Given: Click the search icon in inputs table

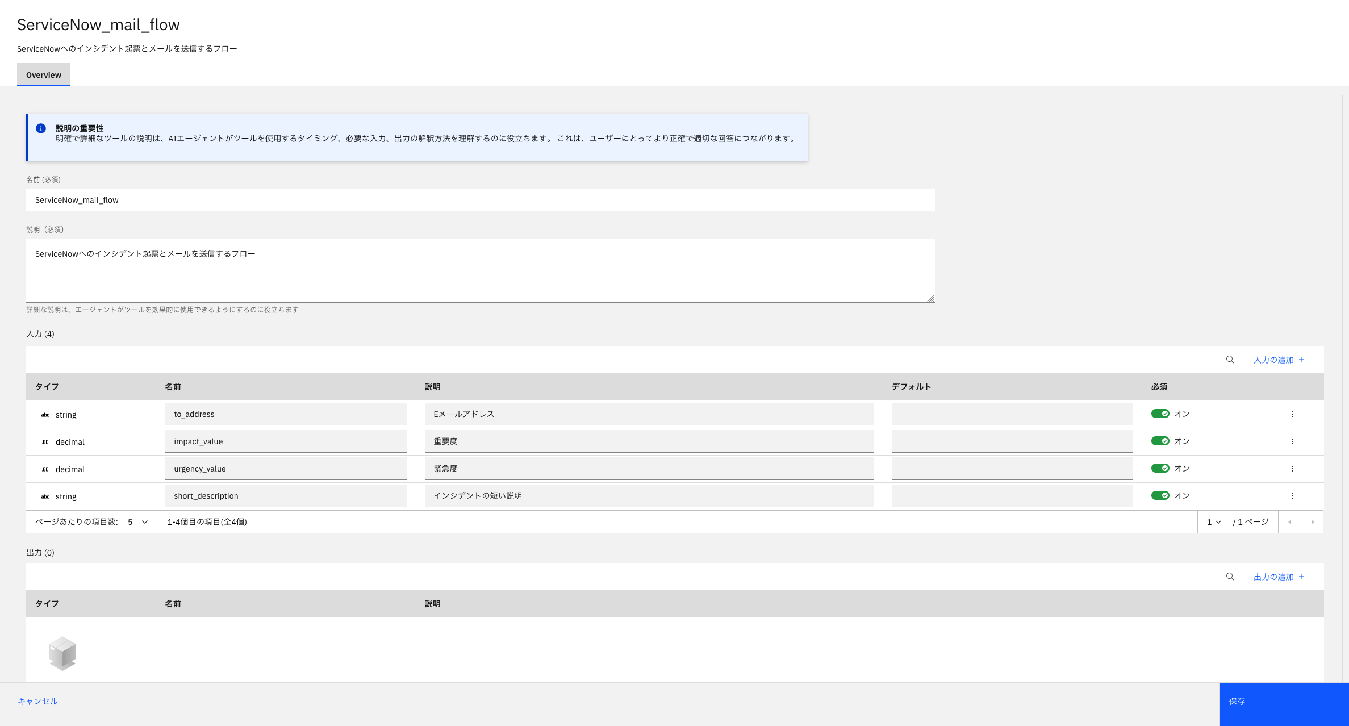Looking at the screenshot, I should coord(1230,360).
